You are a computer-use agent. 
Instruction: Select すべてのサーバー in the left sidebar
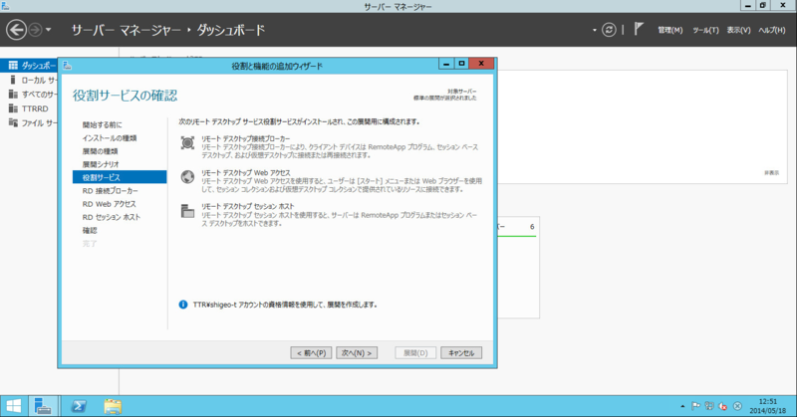tap(29, 94)
